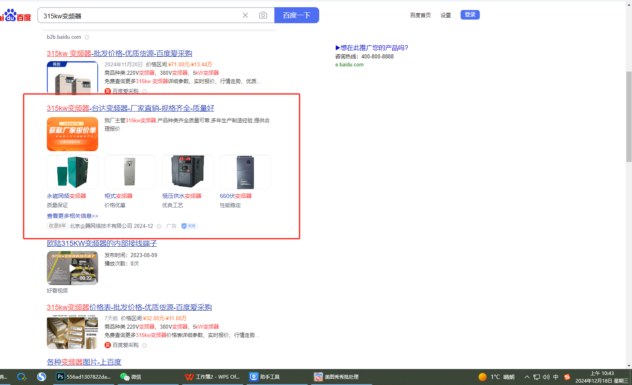This screenshot has width=632, height=385.
Task: Open 欧陆315KW变频器的内部接线端子 result
Action: (x=102, y=243)
